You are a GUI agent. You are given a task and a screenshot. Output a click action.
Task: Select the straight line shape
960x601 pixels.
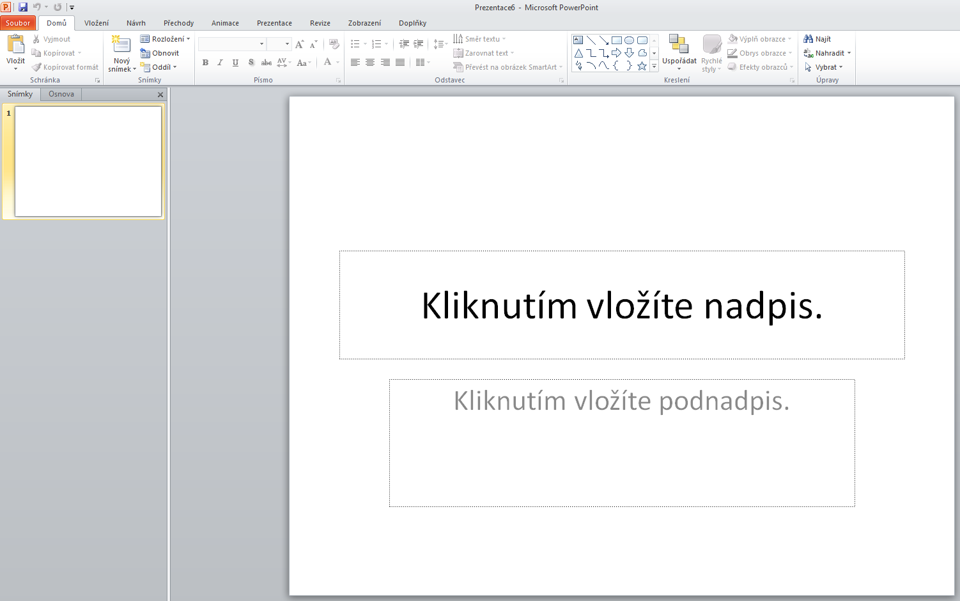591,40
